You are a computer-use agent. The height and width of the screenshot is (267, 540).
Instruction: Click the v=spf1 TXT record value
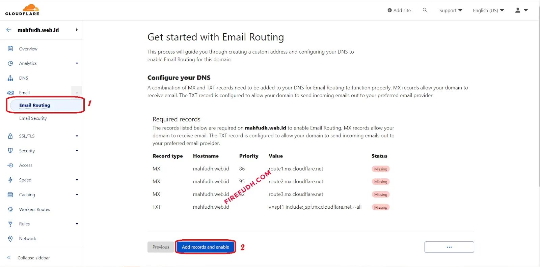coord(315,207)
